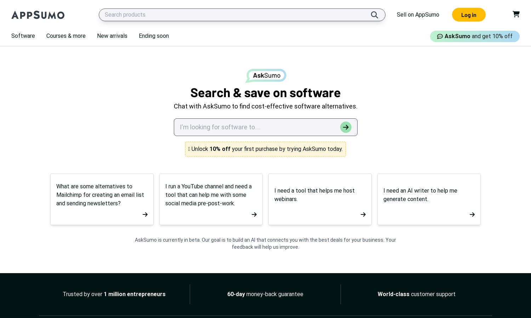Go to New arrivals
531x318 pixels.
pyautogui.click(x=112, y=36)
